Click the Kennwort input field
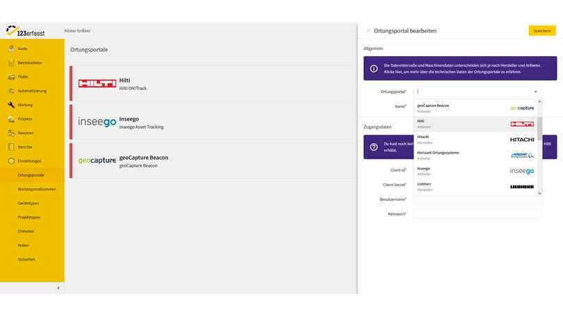Viewport: 563px width, 316px height. pyautogui.click(x=477, y=214)
